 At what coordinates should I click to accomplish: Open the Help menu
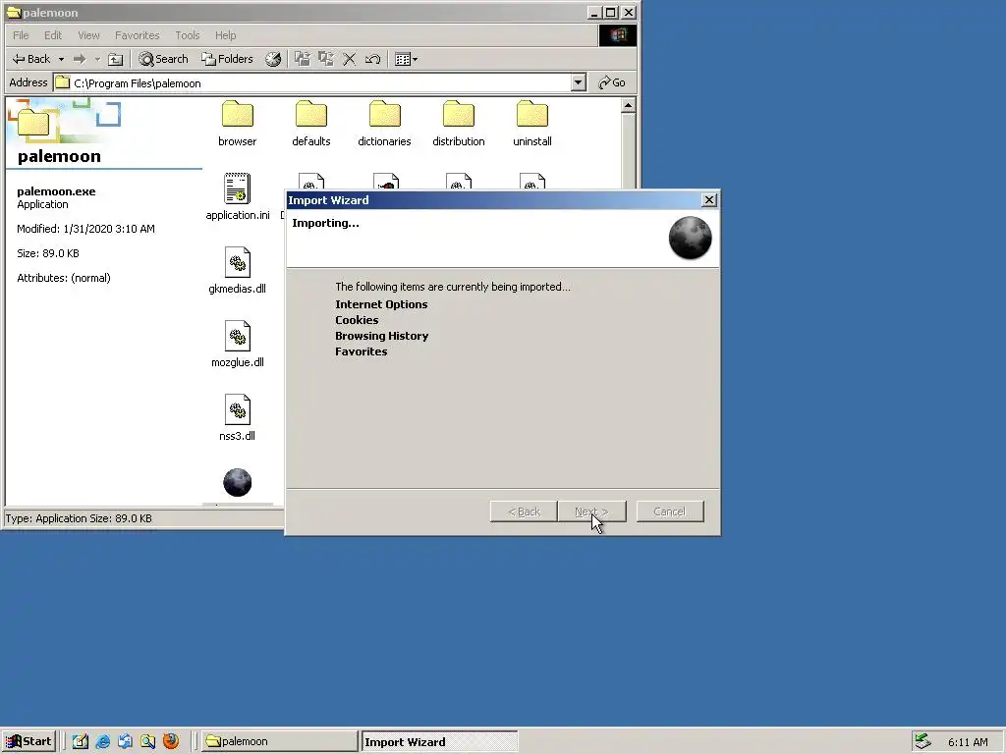click(x=225, y=35)
